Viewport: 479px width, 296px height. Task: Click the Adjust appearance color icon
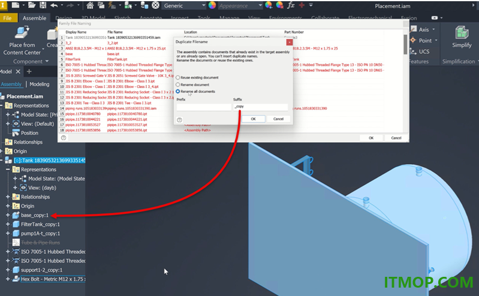[269, 5]
